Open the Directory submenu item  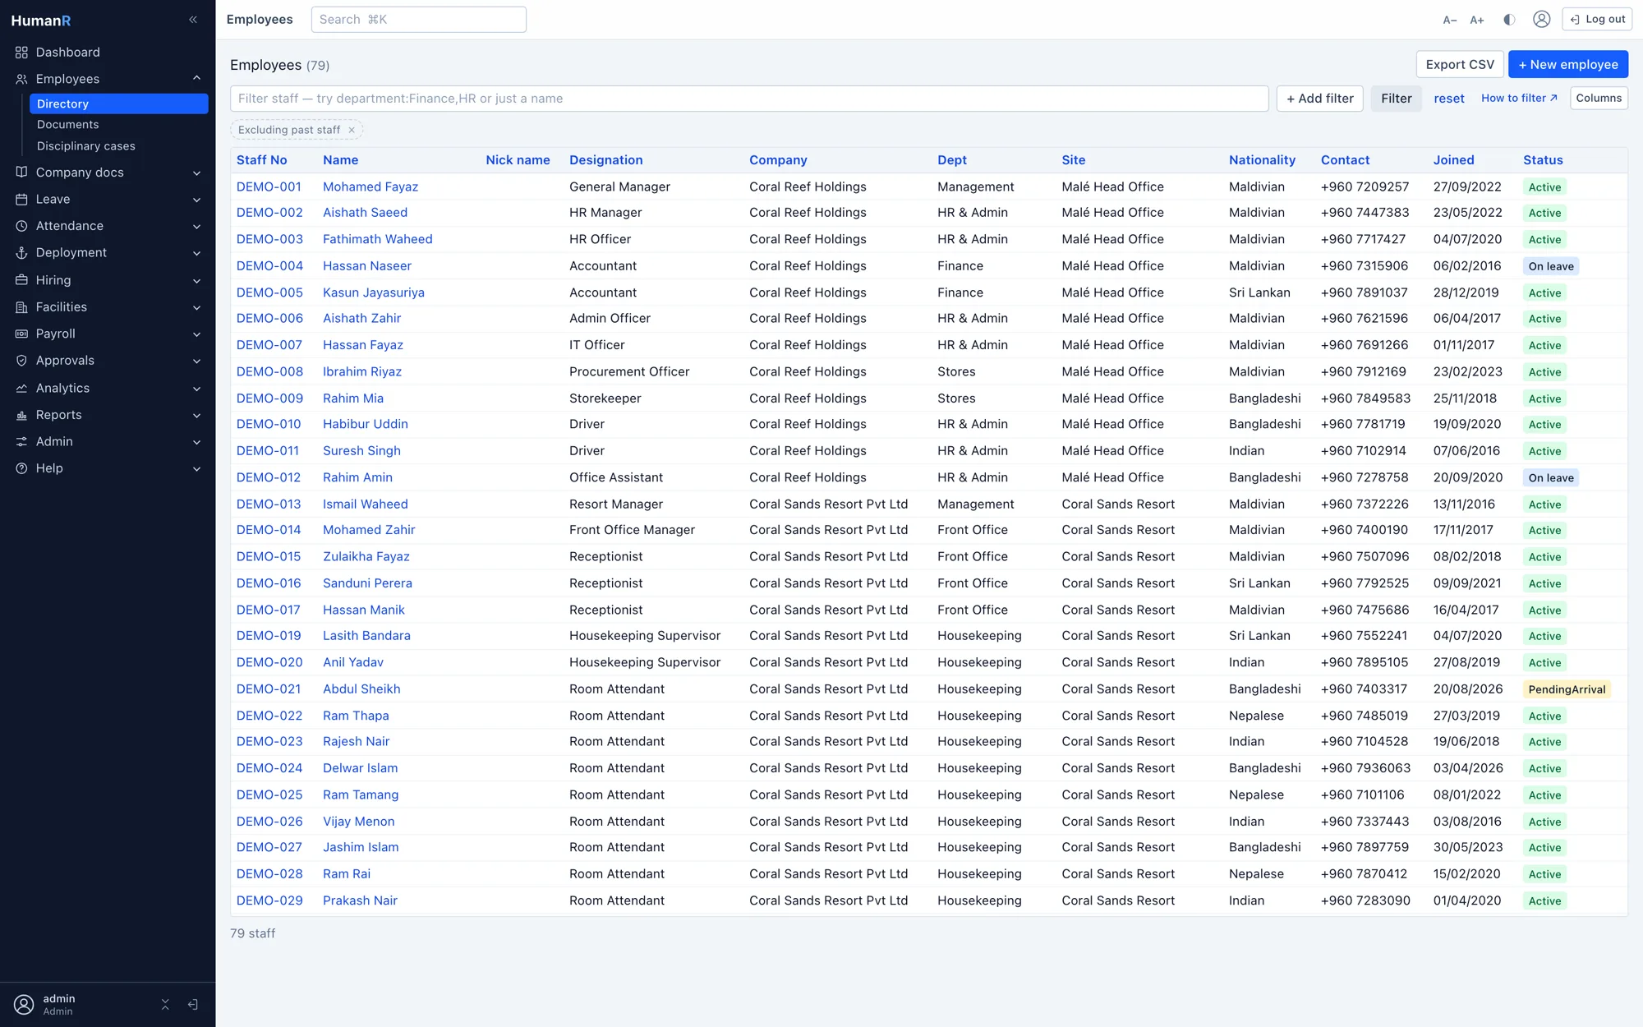point(119,104)
